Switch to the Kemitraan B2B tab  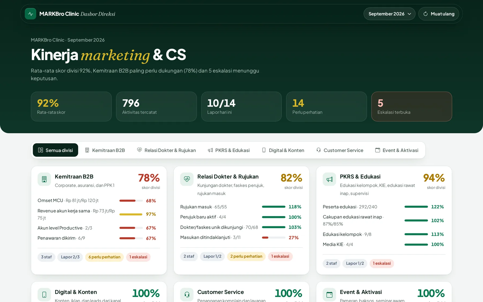105,150
